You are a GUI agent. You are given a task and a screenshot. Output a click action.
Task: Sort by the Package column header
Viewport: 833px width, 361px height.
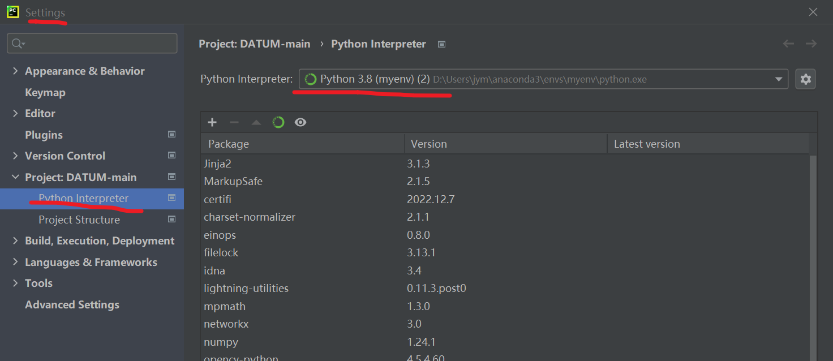coord(302,144)
